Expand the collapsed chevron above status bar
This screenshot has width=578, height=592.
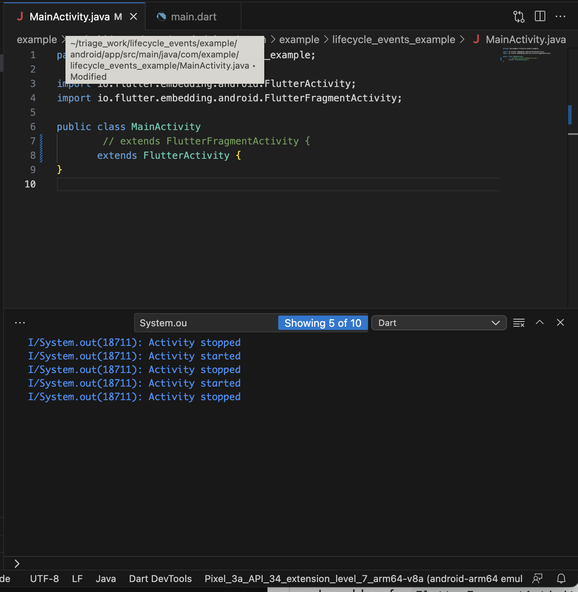(17, 564)
